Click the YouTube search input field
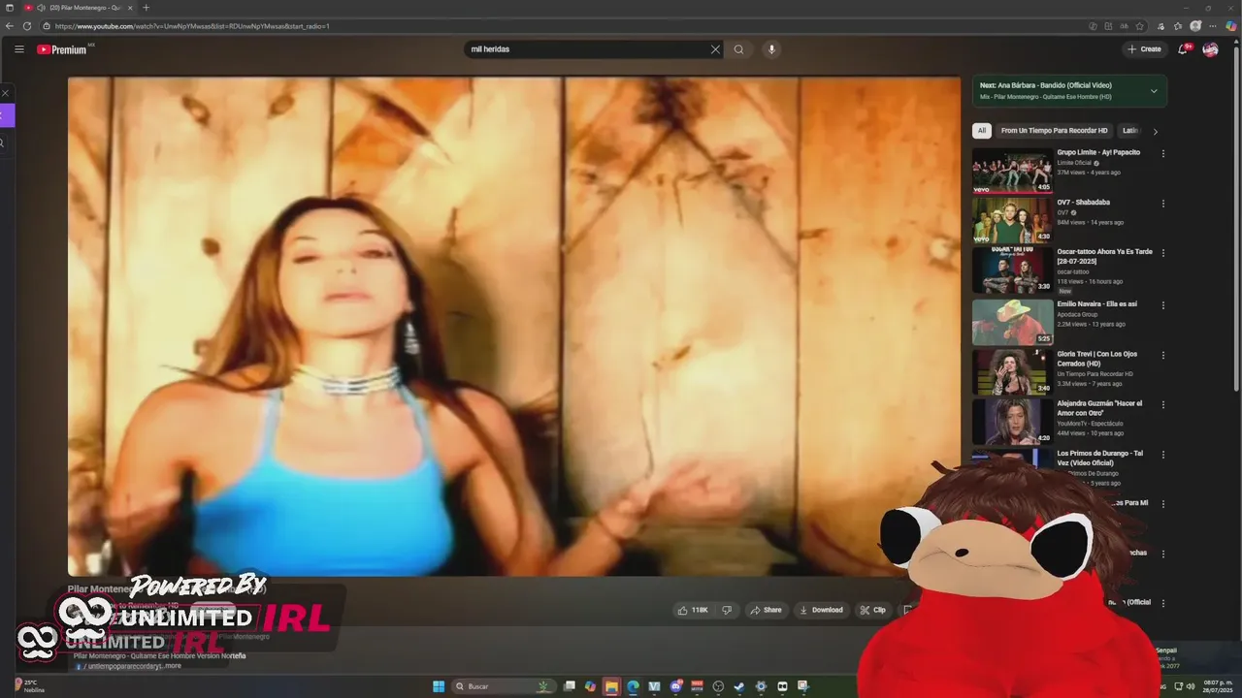The height and width of the screenshot is (698, 1242). pos(588,49)
